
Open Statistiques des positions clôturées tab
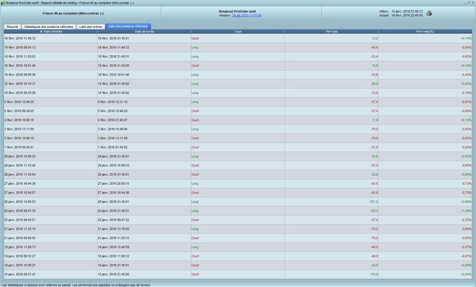49,26
